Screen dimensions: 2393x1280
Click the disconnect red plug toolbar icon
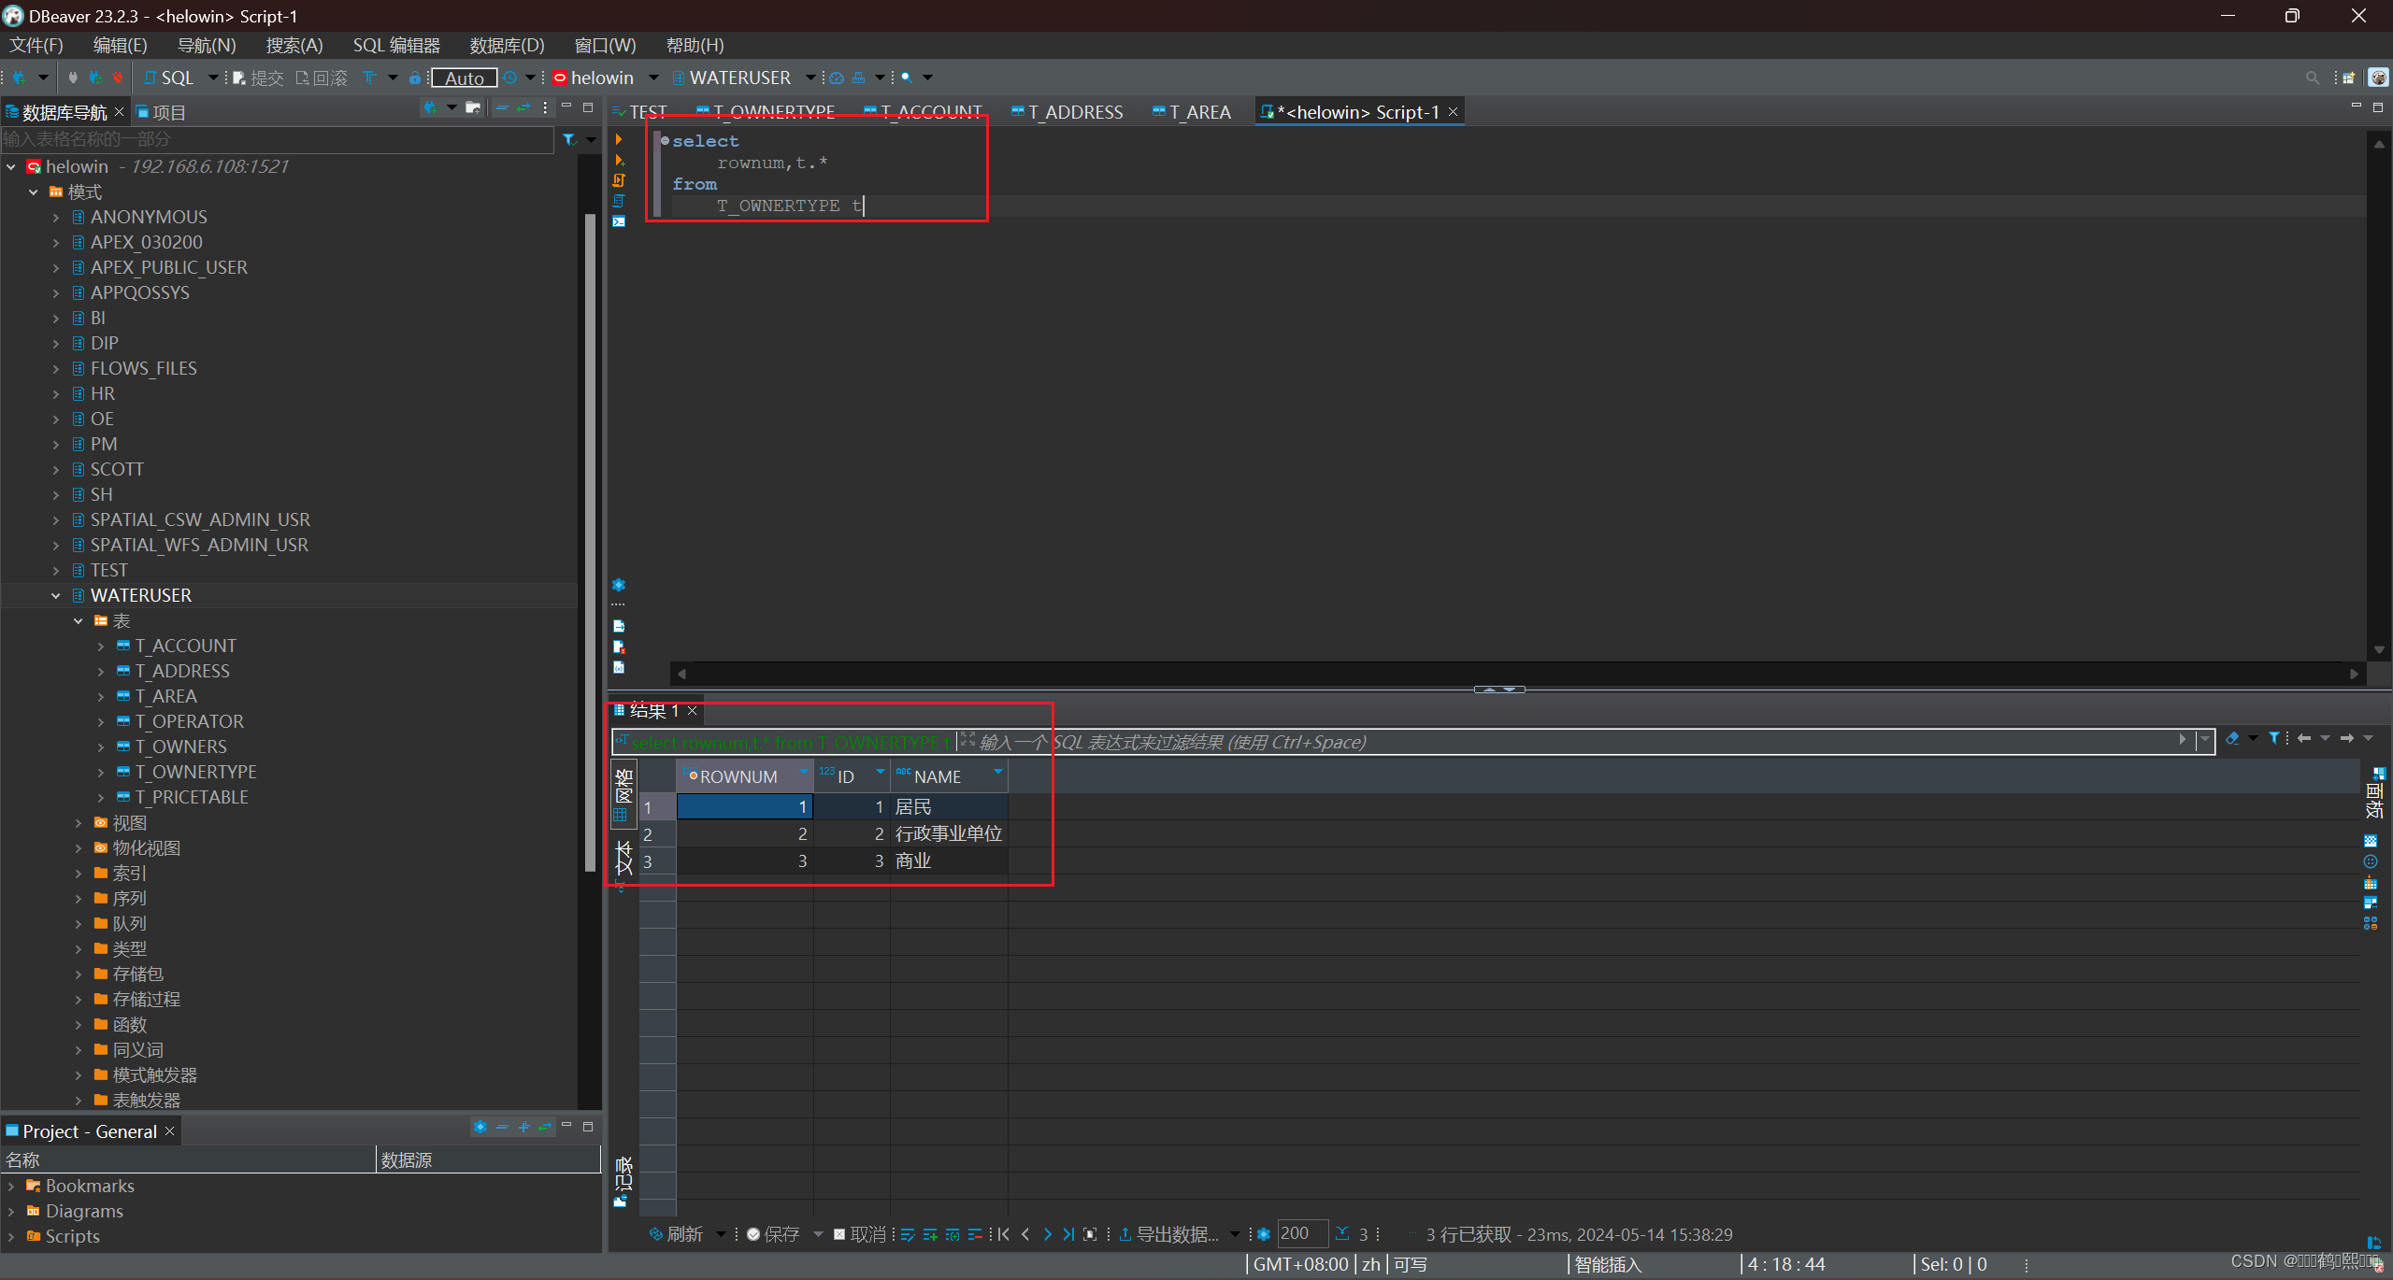[117, 78]
